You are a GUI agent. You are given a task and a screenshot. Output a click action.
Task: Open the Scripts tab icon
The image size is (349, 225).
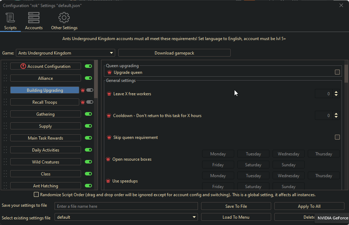point(10,18)
